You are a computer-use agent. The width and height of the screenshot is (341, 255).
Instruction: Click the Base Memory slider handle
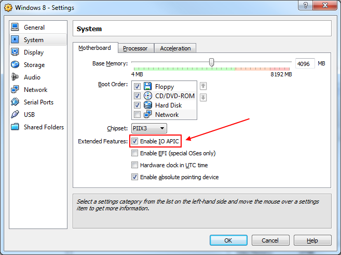point(211,63)
